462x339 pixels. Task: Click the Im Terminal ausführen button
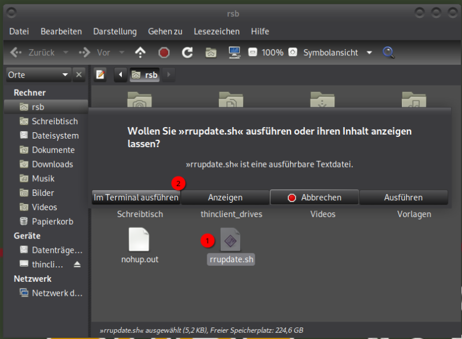[136, 197]
